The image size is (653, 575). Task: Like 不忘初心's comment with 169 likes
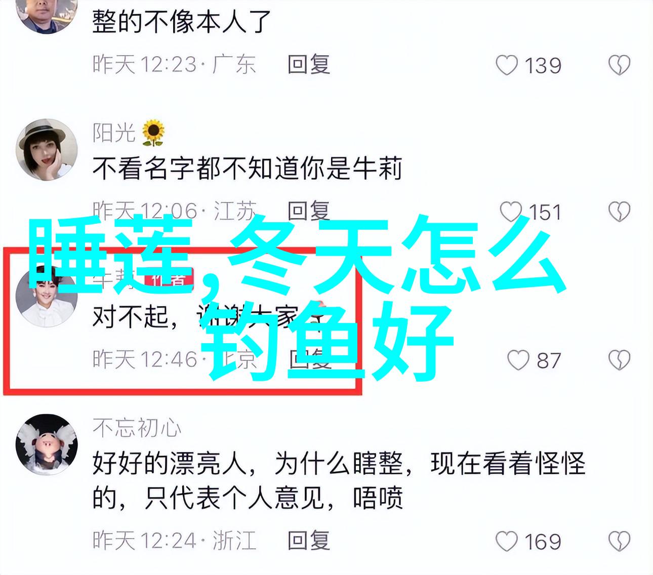coord(507,541)
